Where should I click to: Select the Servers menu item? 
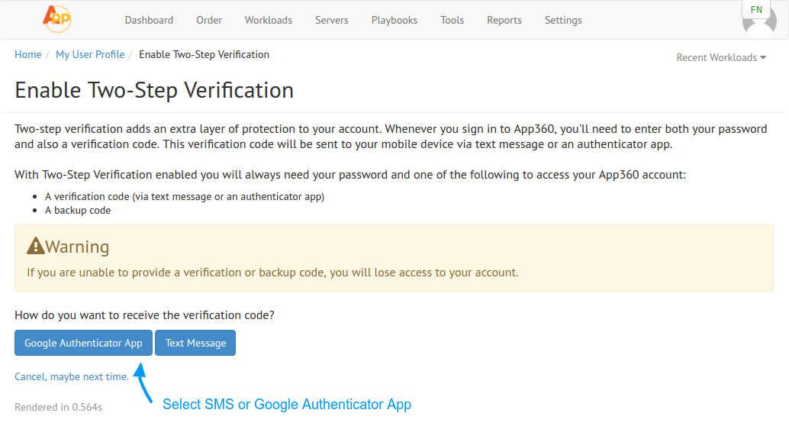pos(332,20)
